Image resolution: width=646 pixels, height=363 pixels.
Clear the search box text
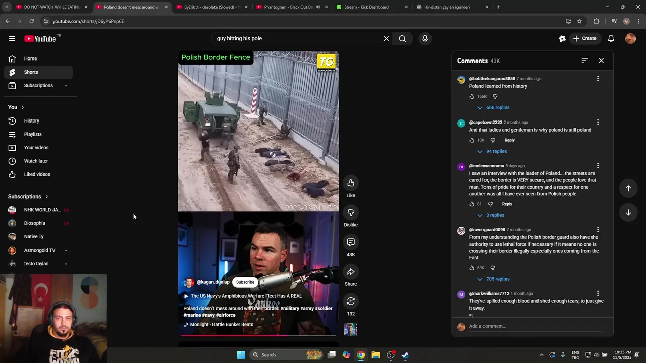(x=386, y=39)
